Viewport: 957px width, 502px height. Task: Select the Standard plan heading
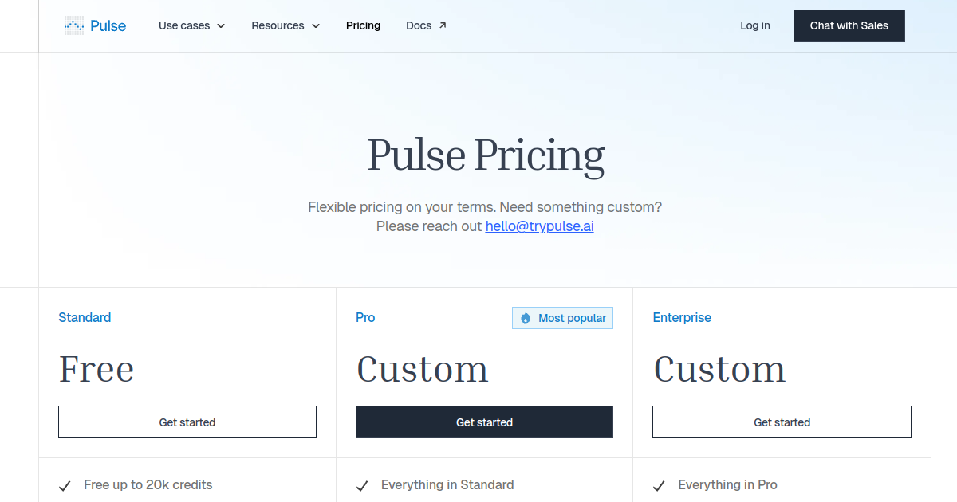tap(85, 317)
